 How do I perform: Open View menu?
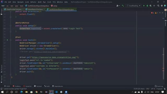click(x=14, y=2)
